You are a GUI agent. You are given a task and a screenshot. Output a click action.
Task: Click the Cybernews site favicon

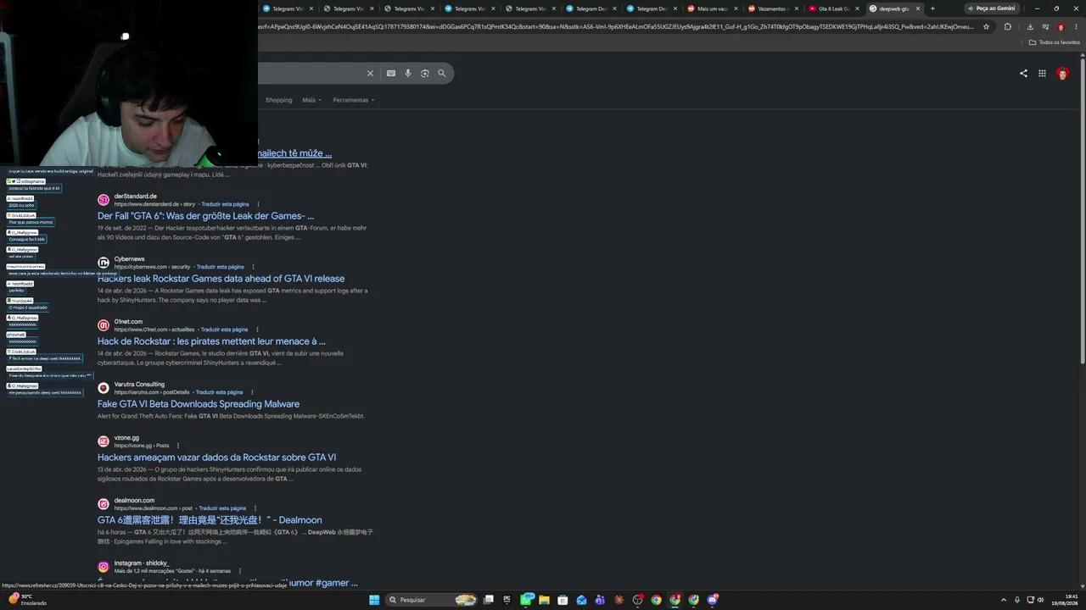point(104,263)
